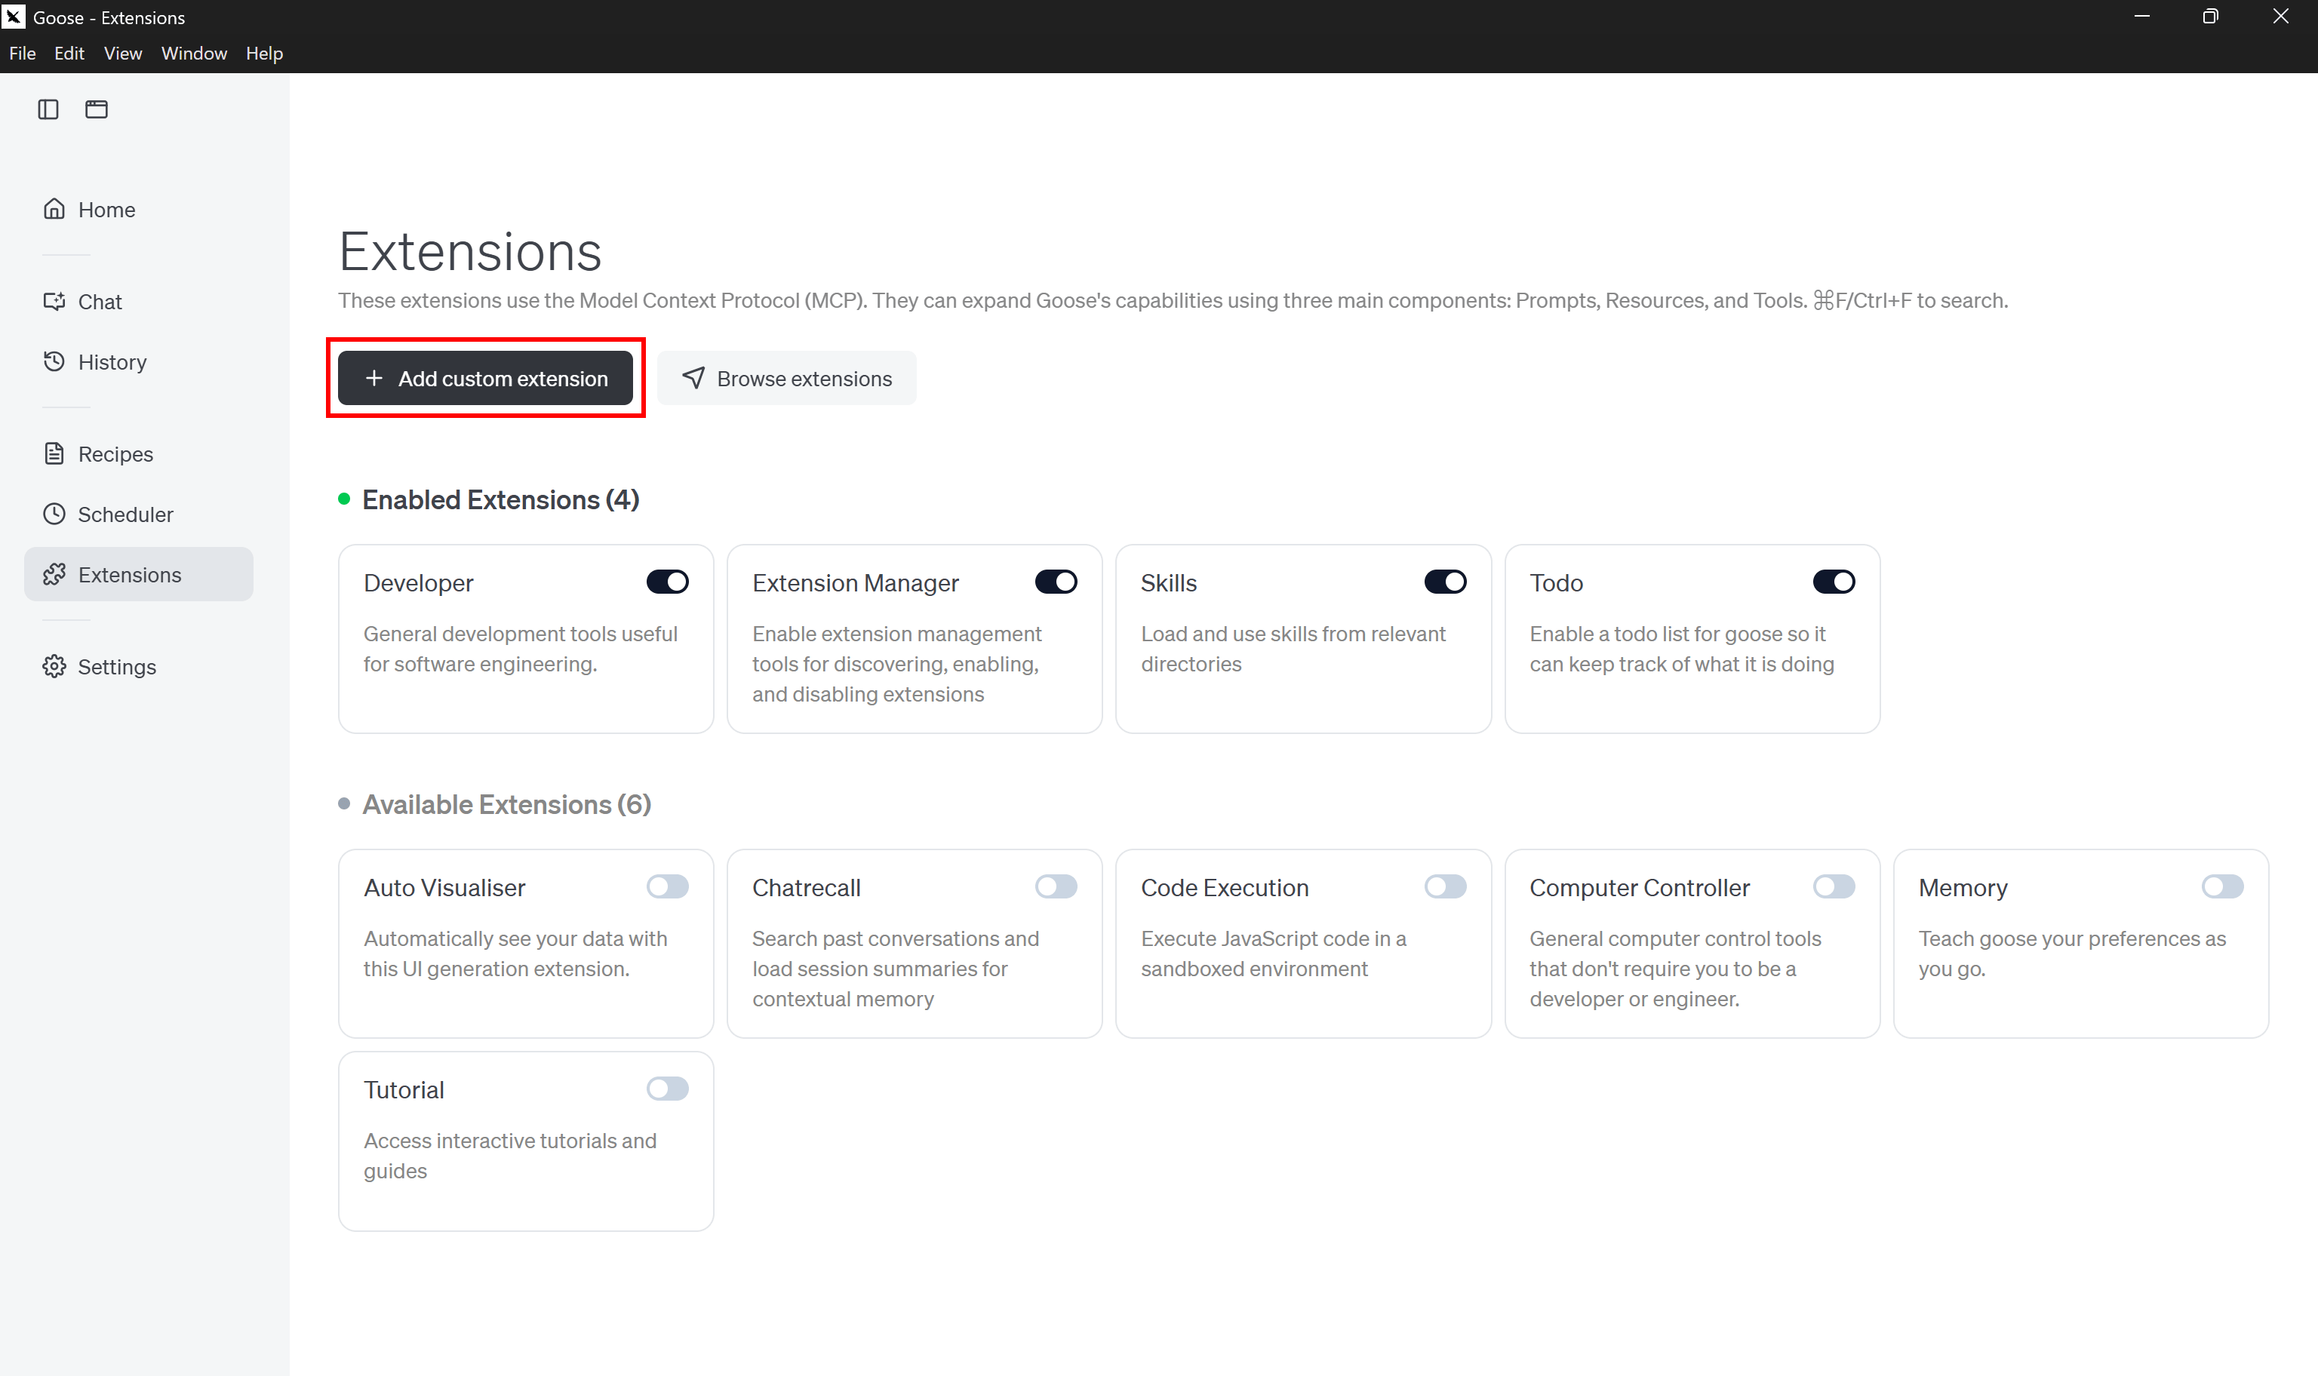Viewport: 2318px width, 1376px height.
Task: Click Browse extensions button
Action: (786, 378)
